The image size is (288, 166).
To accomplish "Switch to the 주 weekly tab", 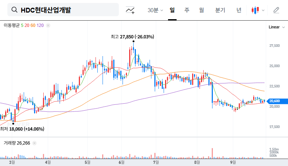I will 187,10.
